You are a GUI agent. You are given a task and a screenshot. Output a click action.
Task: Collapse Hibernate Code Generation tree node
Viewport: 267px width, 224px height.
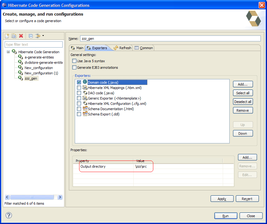[x=8, y=52]
